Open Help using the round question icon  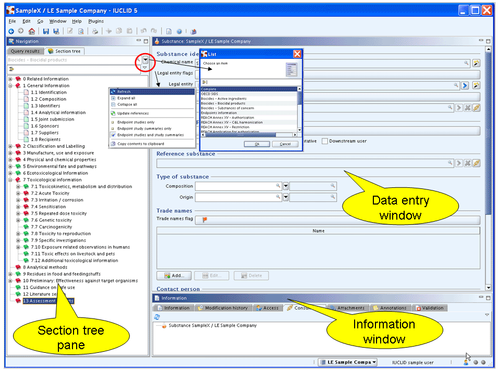pyautogui.click(x=179, y=31)
